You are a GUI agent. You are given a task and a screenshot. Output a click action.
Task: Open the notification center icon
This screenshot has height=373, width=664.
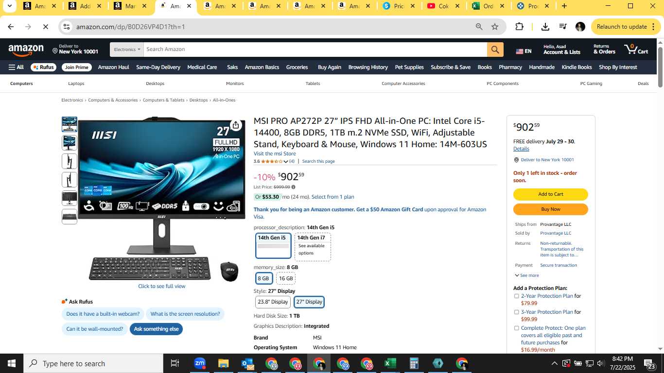(651, 363)
